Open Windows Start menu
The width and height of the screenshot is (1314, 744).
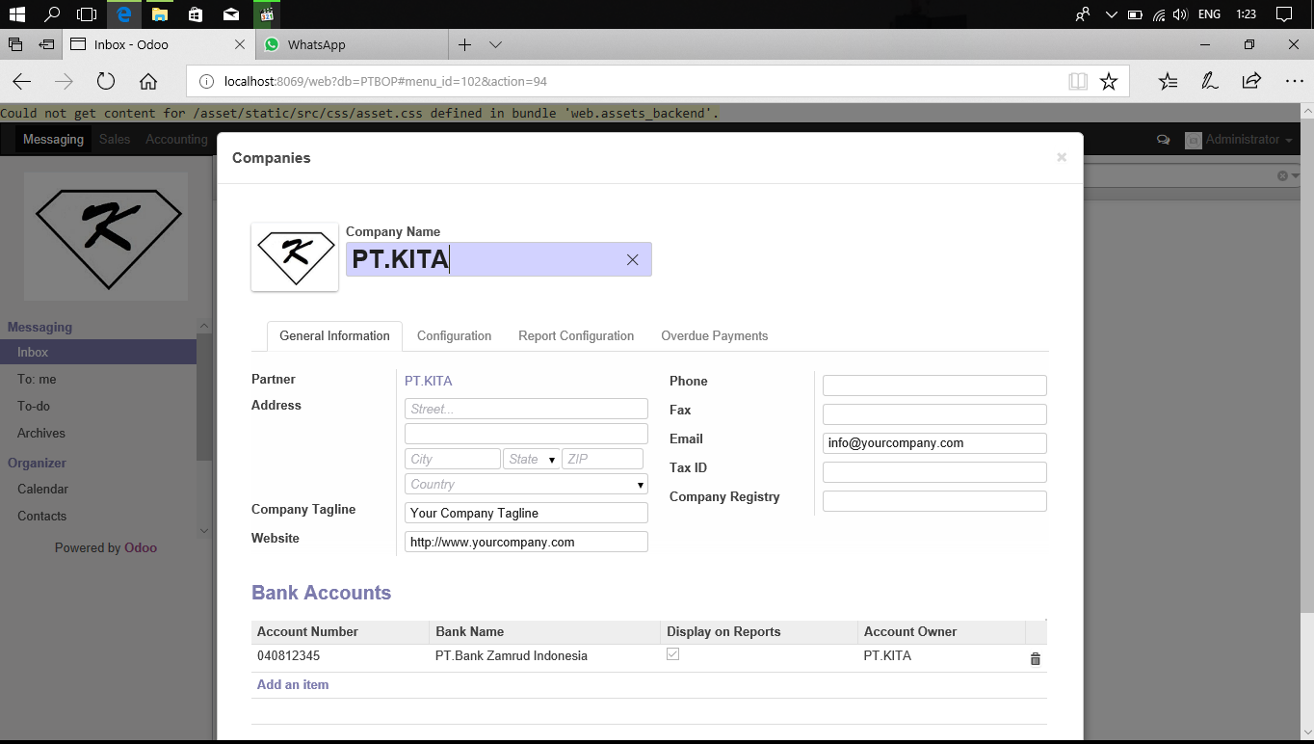(x=16, y=14)
